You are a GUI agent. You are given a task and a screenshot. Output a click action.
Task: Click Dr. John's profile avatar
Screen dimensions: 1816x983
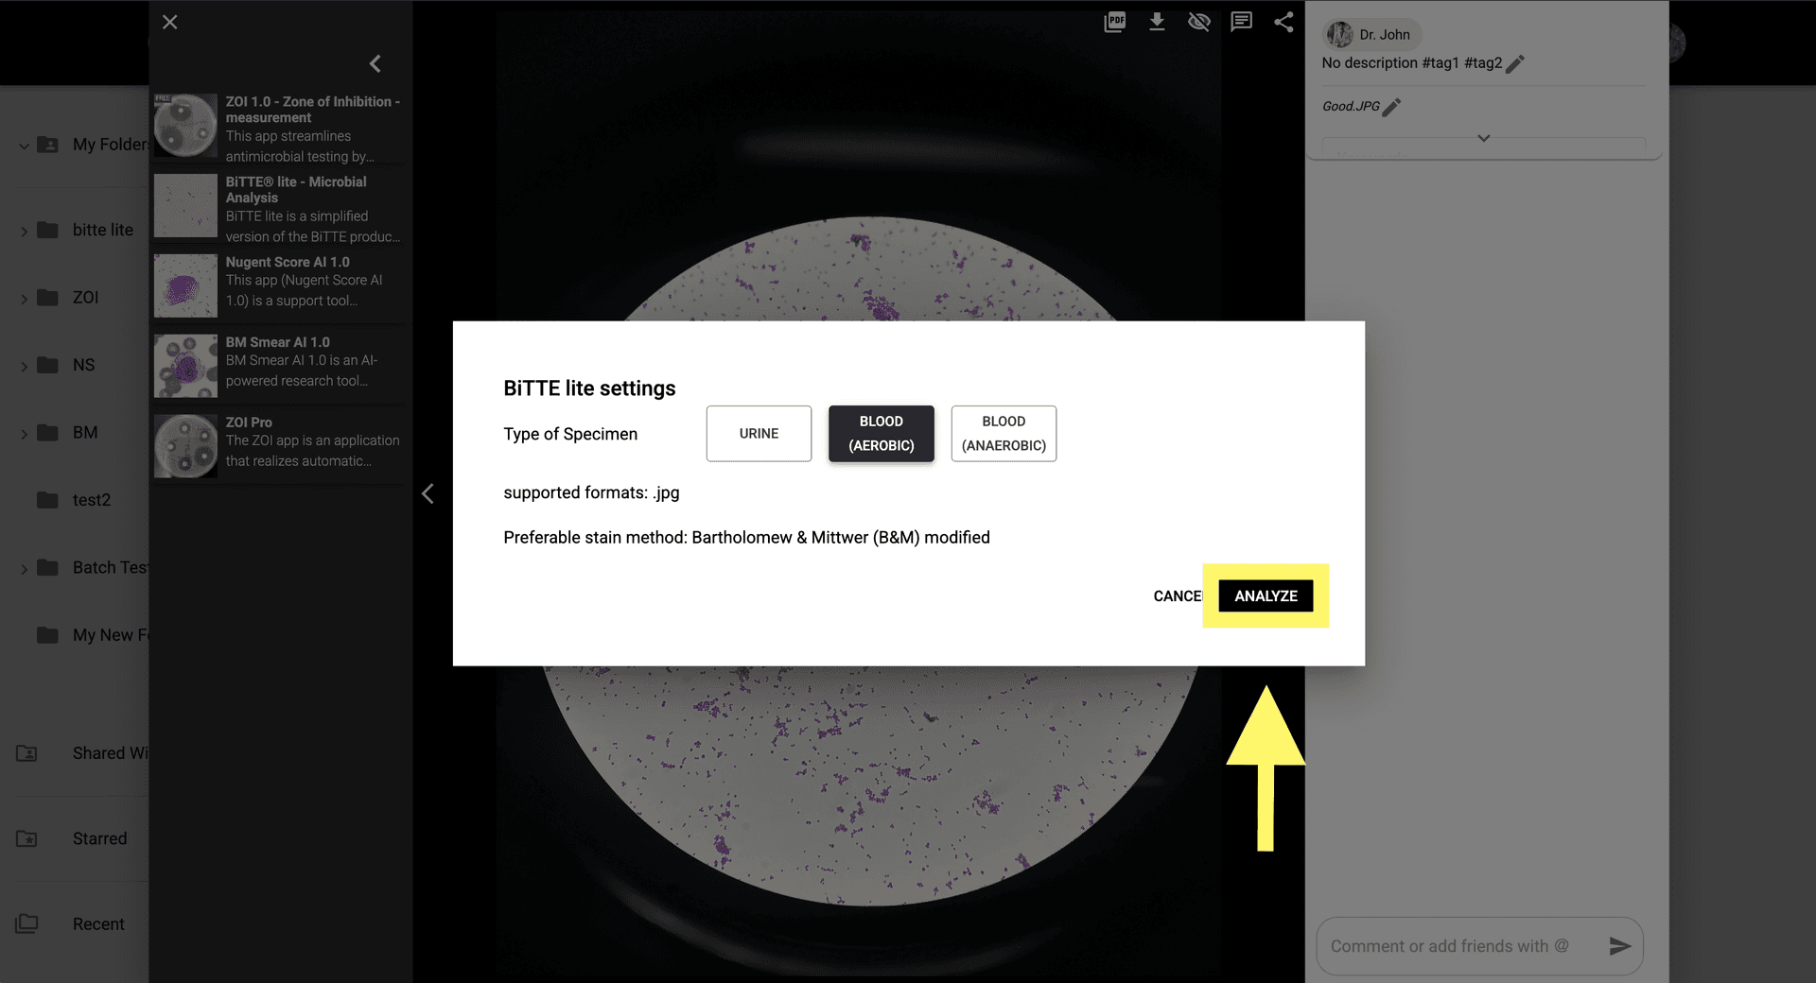point(1339,34)
